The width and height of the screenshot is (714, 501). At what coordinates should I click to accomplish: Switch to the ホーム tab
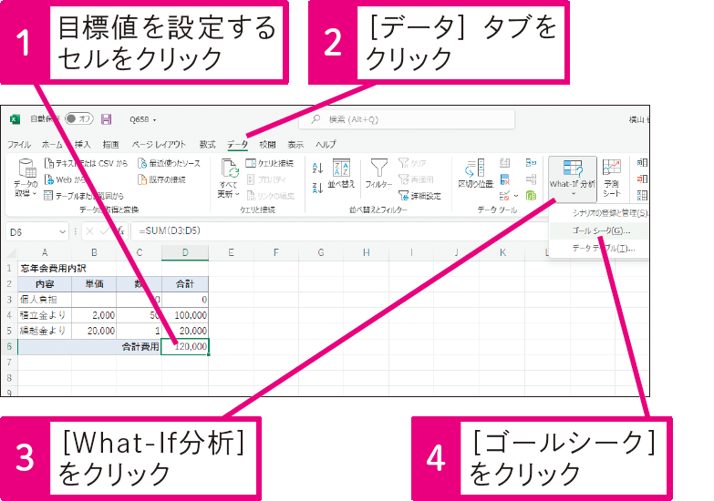[x=52, y=145]
